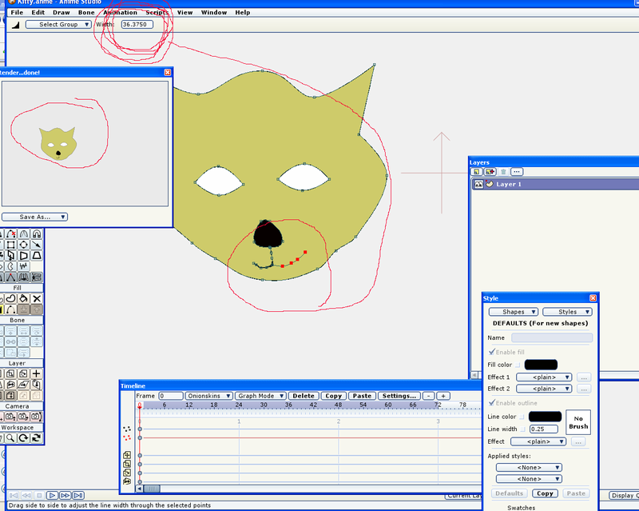This screenshot has width=639, height=511.
Task: Open timeline Settings button
Action: pyautogui.click(x=399, y=396)
